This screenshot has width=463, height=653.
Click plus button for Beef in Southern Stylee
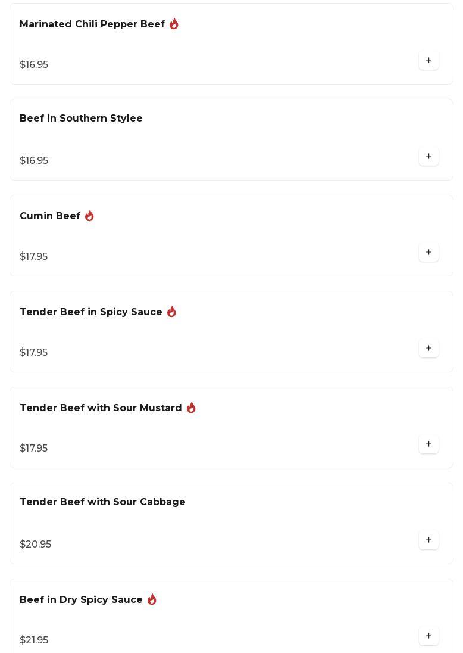428,156
